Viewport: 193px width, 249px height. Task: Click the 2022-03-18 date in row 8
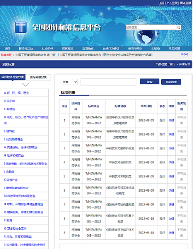coord(146,219)
